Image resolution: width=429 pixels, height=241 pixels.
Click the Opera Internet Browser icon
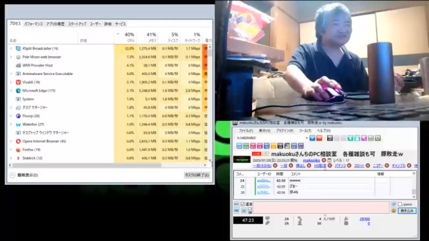click(18, 141)
